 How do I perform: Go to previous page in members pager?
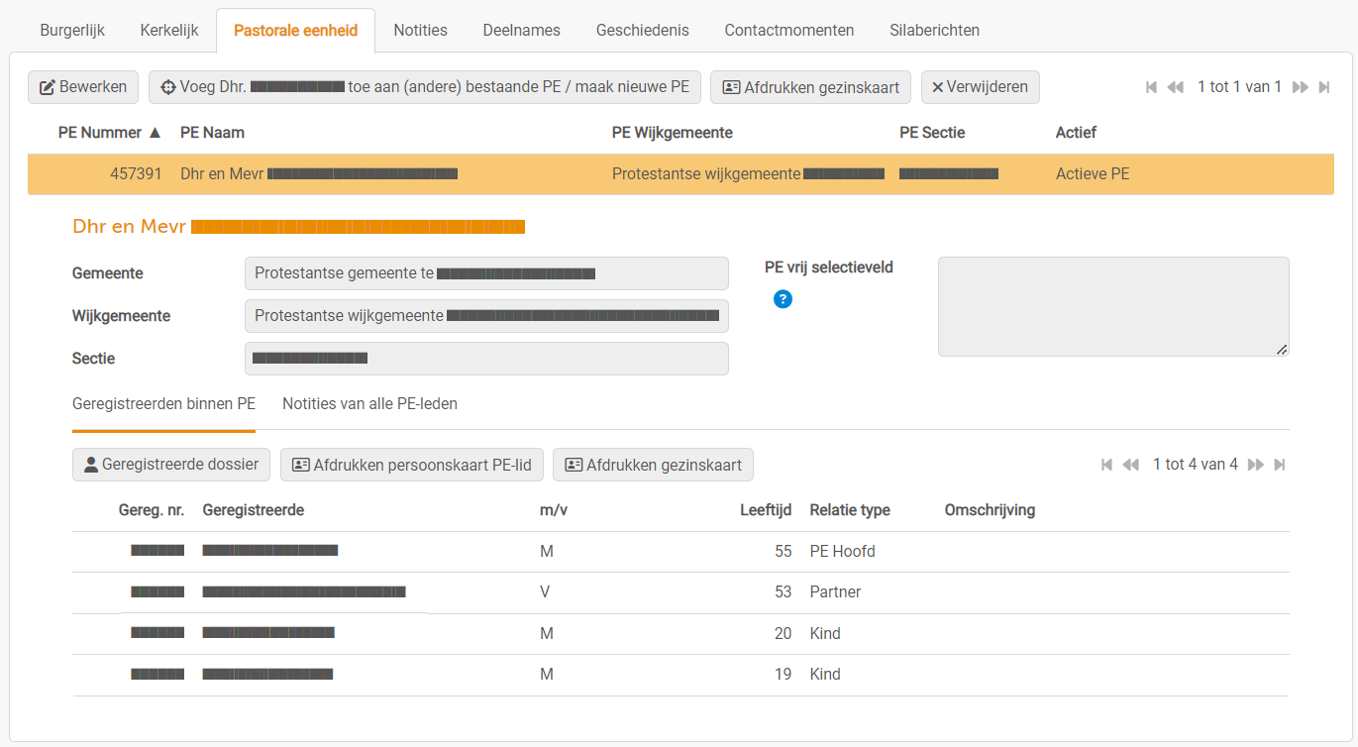(x=1131, y=465)
